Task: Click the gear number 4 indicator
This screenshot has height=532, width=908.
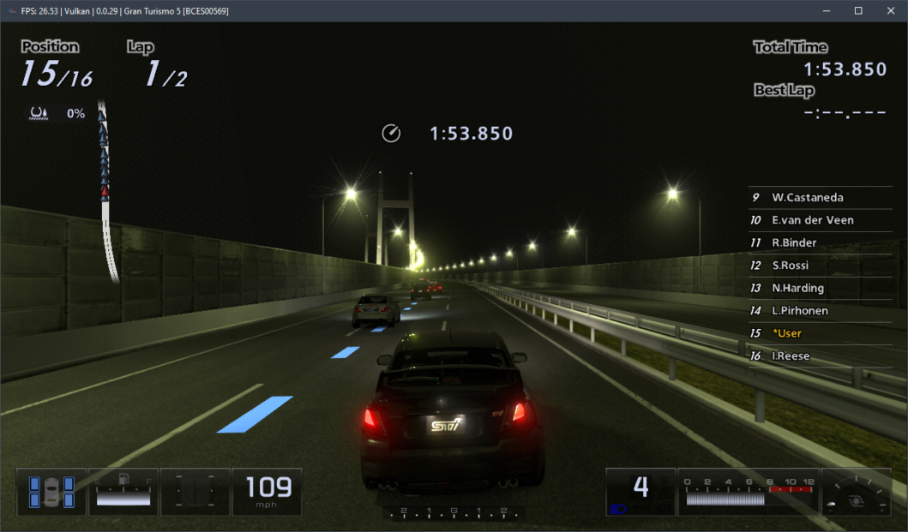Action: [x=640, y=487]
